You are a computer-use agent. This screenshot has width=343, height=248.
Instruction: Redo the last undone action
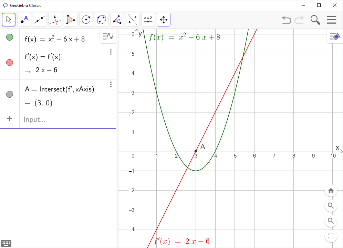[x=299, y=20]
